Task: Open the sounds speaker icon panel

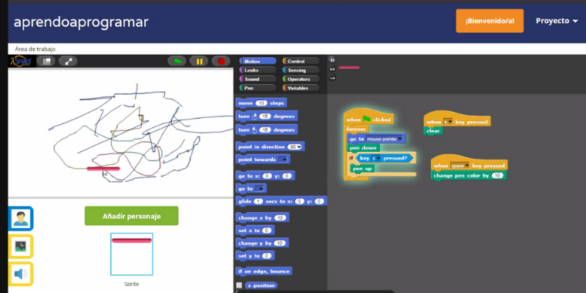Action: pyautogui.click(x=21, y=274)
